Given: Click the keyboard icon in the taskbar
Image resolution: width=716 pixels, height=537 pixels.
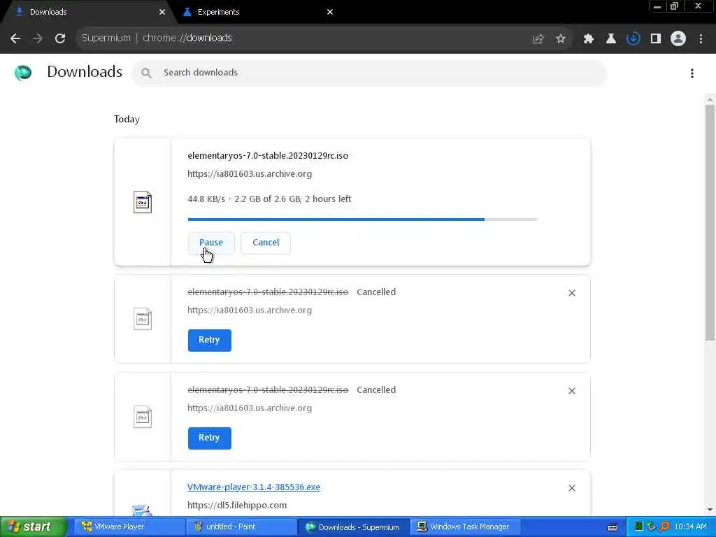Looking at the screenshot, I should click(613, 527).
